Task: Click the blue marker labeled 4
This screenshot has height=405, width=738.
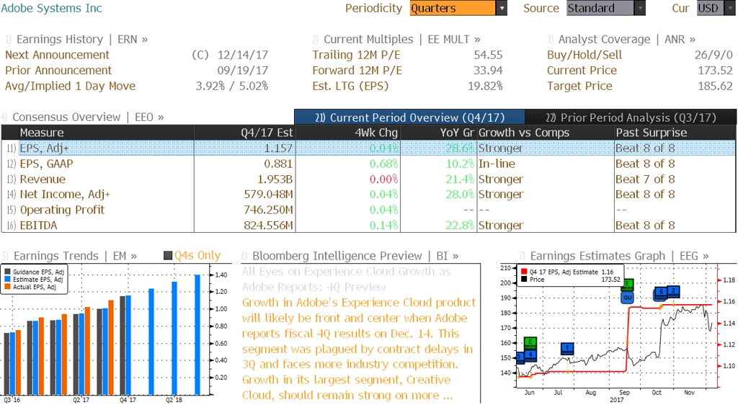Action: (x=530, y=355)
